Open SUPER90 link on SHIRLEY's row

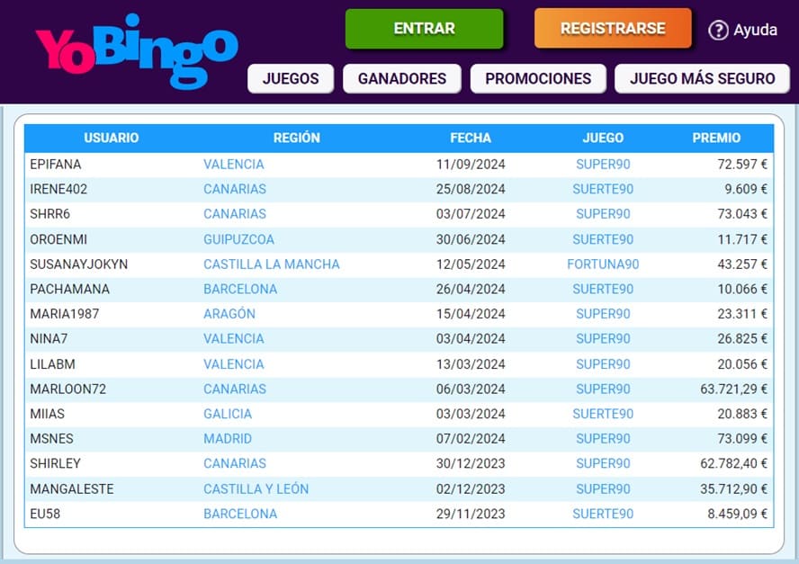pos(603,462)
